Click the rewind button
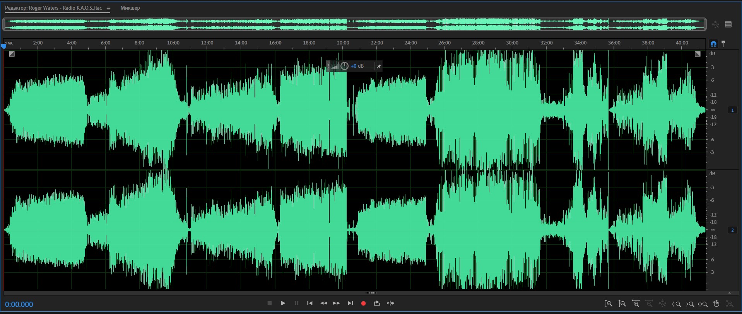Screen dimensions: 742x314 (324, 304)
